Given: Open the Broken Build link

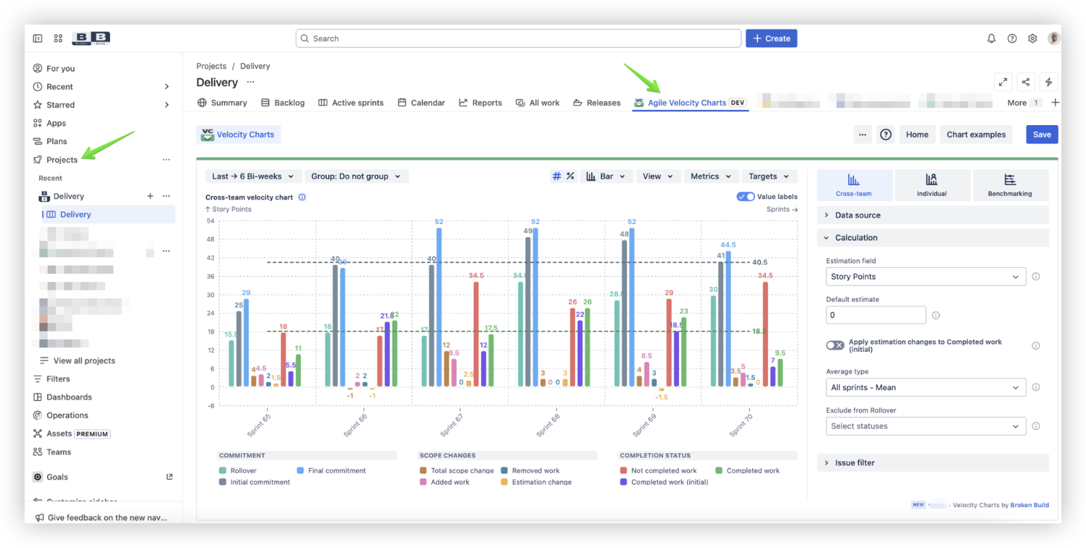Looking at the screenshot, I should [1029, 505].
